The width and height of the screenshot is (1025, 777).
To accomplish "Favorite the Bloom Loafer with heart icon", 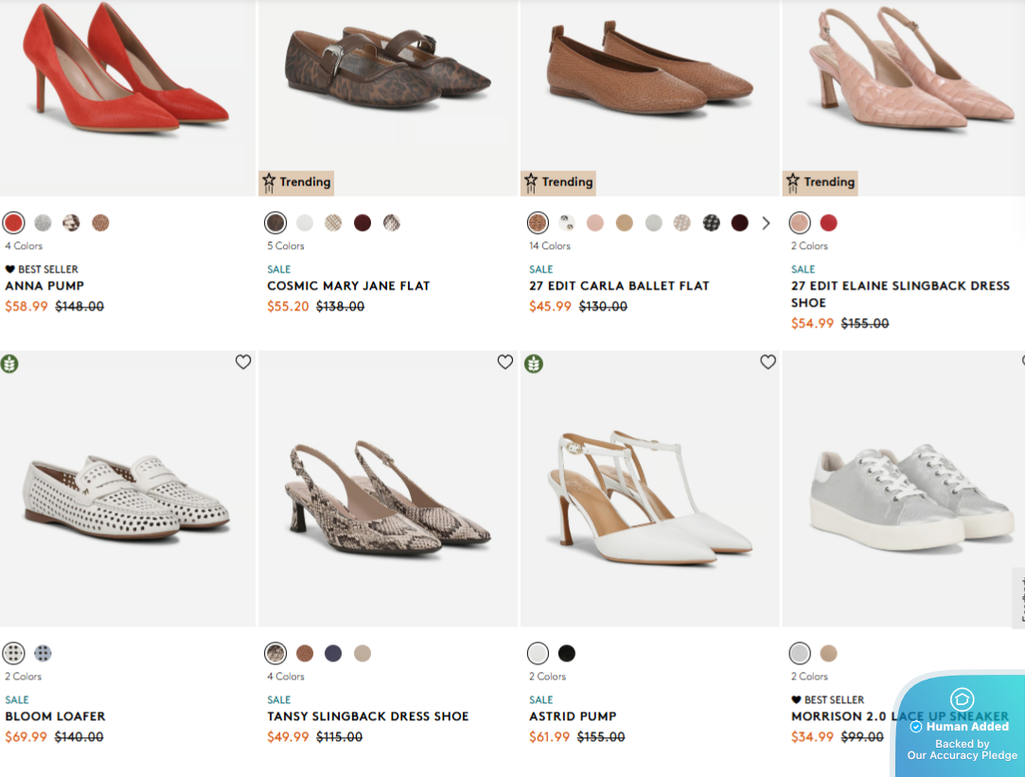I will tap(243, 362).
